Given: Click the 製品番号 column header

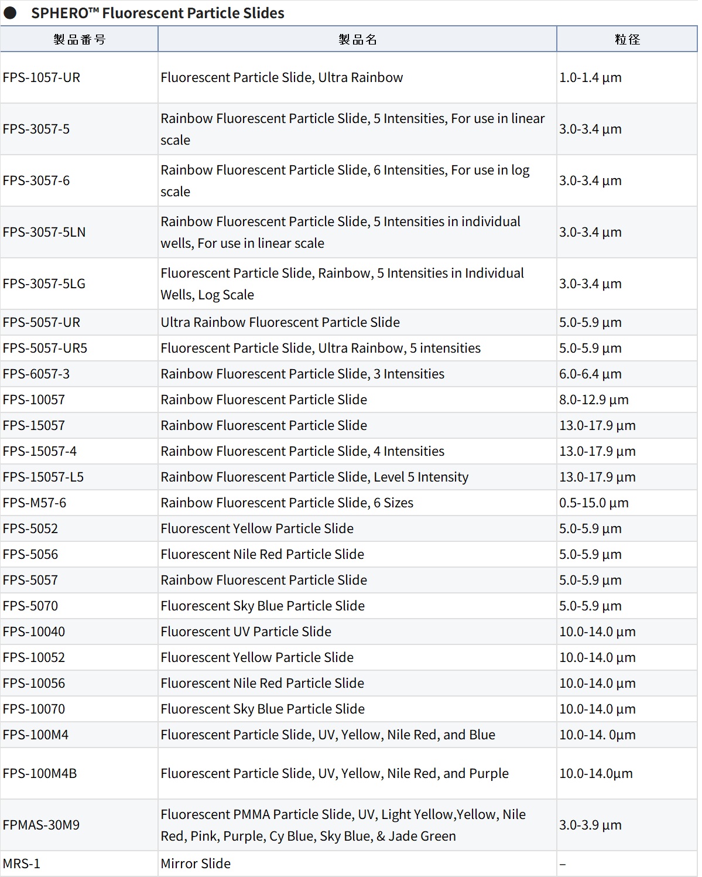Looking at the screenshot, I should click(x=79, y=39).
